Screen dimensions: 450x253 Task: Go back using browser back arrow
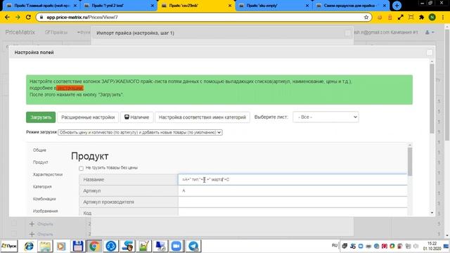click(x=7, y=17)
